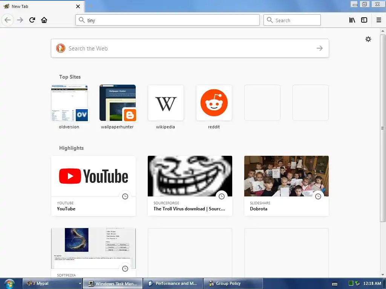Toggle the sidebar panel icon
Screen dimensions: 386x289
[364, 20]
